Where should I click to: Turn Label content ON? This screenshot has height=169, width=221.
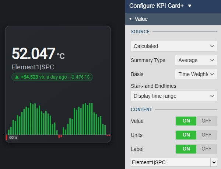tap(186, 149)
